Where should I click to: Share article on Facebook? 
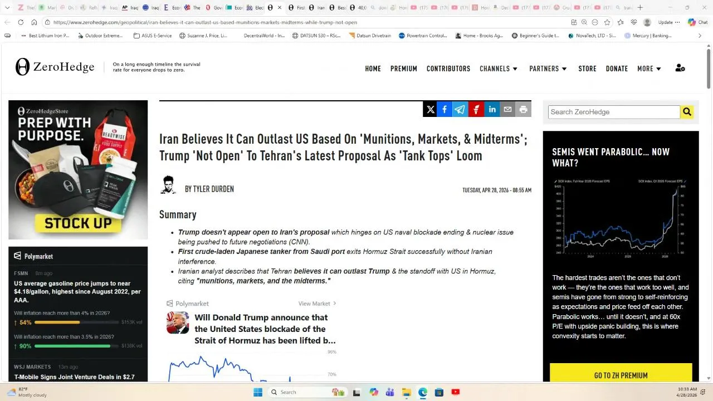[x=445, y=110]
